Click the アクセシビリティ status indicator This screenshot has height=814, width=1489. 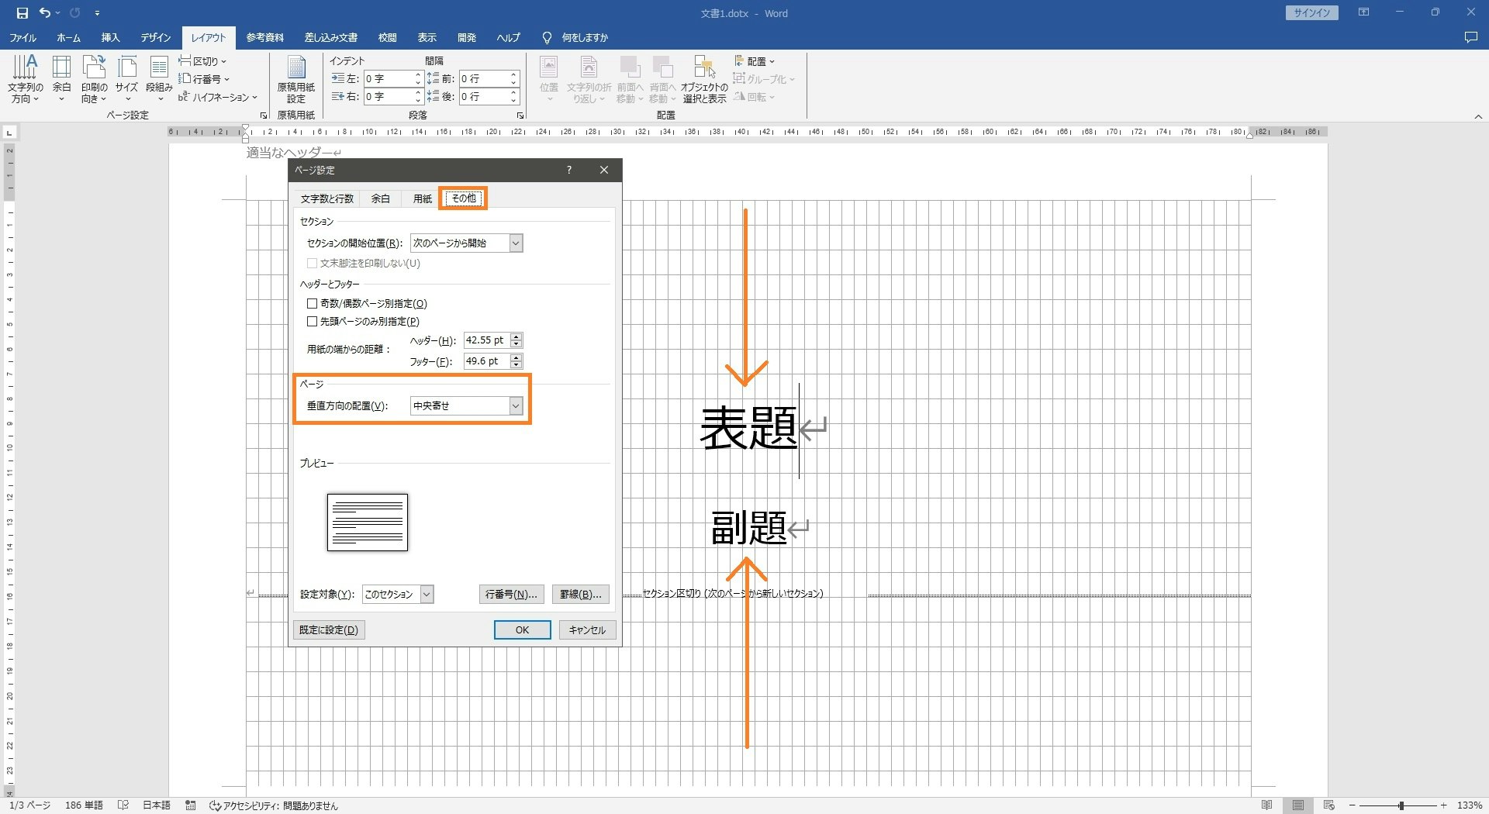[274, 805]
